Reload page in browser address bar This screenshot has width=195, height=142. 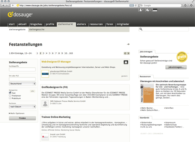(136, 5)
